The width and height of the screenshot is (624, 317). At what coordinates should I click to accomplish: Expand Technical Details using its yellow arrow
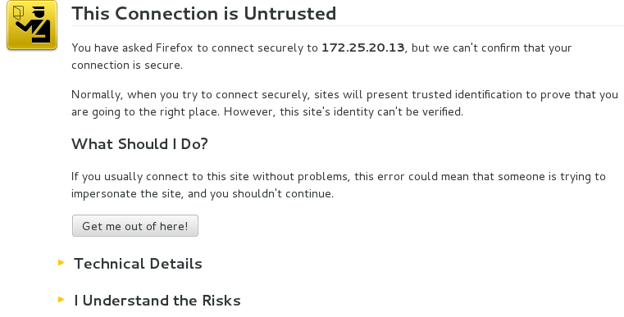(x=61, y=262)
